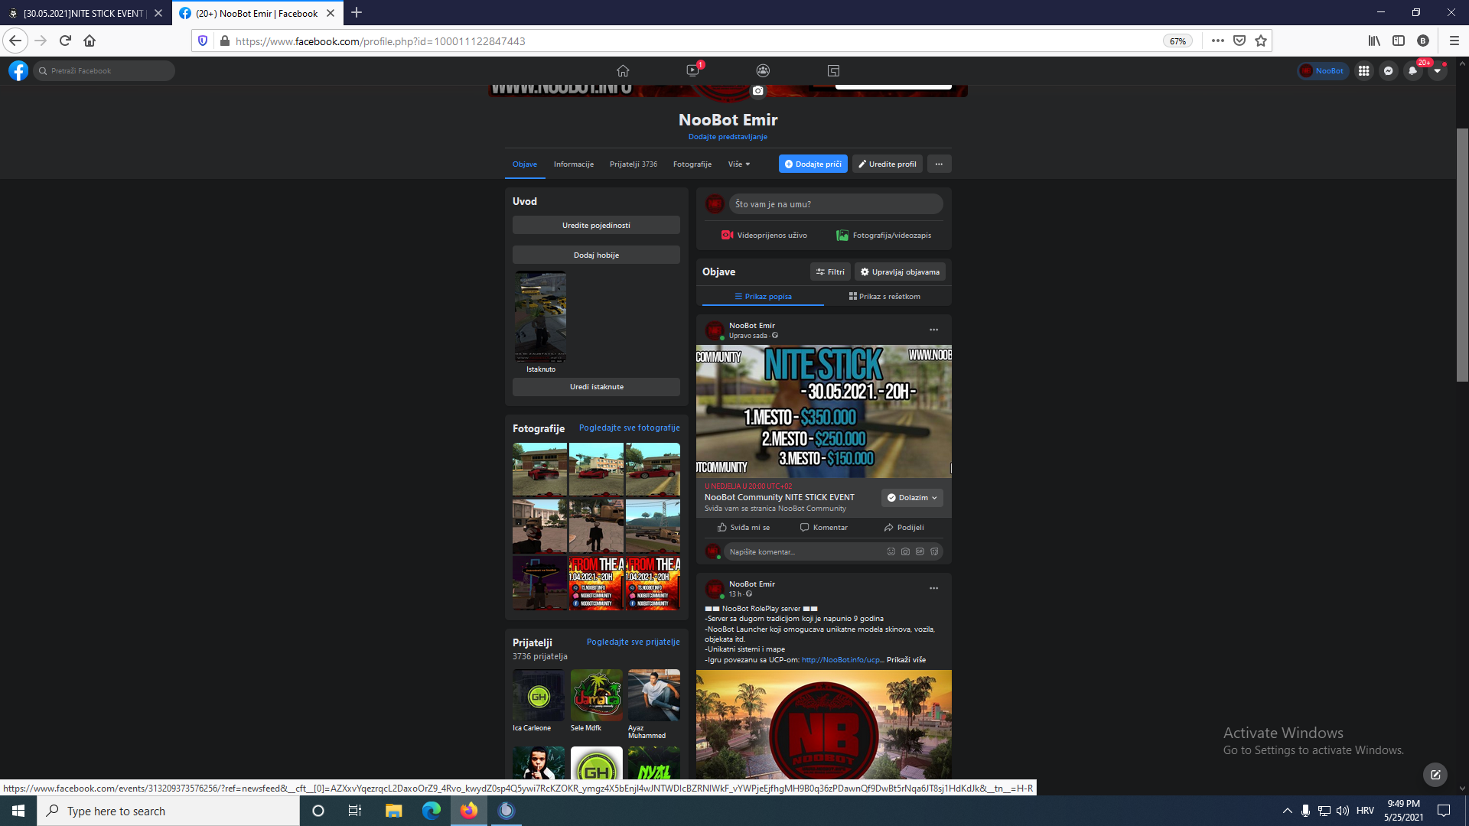Attach photo via comment camera icon

click(905, 551)
